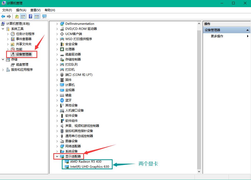Click the Scan for hardware changes toolbar icon
The width and height of the screenshot is (251, 180).
click(x=44, y=16)
